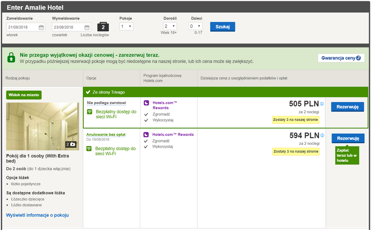Screen dimensions: 371x230
Task: Click Zostały 3 na naszej stronie under 594 PLN
Action: [x=296, y=151]
